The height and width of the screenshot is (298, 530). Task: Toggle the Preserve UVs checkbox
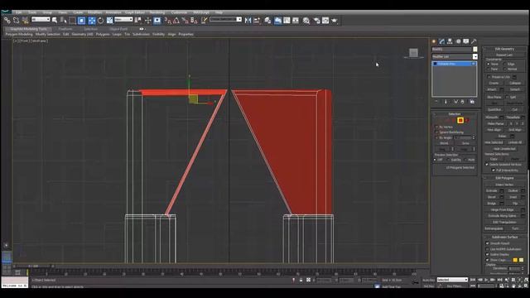[x=489, y=77]
